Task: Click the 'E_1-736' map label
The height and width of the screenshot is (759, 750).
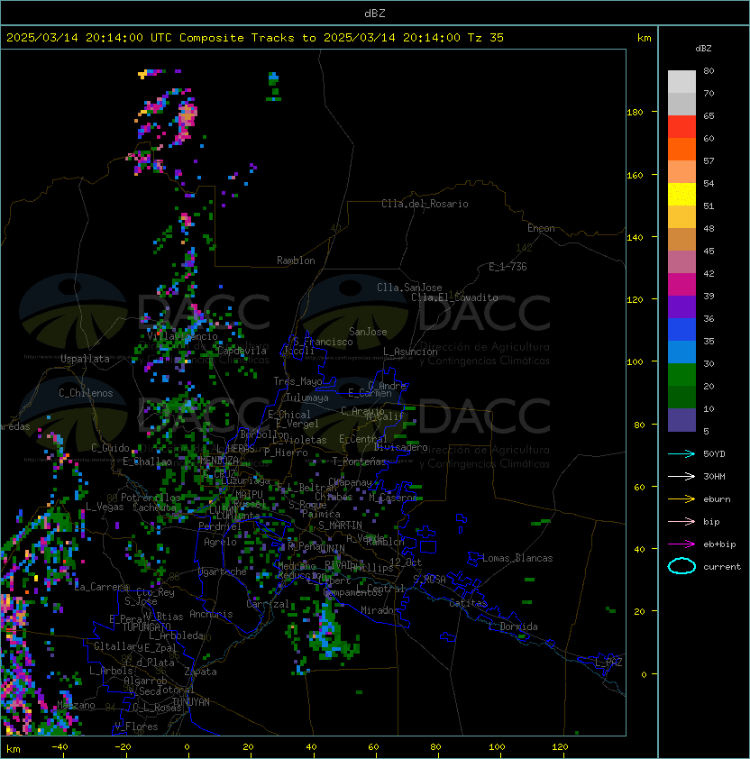Action: pyautogui.click(x=508, y=267)
